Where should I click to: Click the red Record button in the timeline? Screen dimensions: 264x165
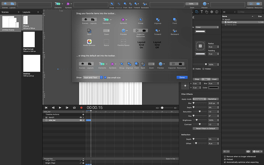tap(81, 108)
